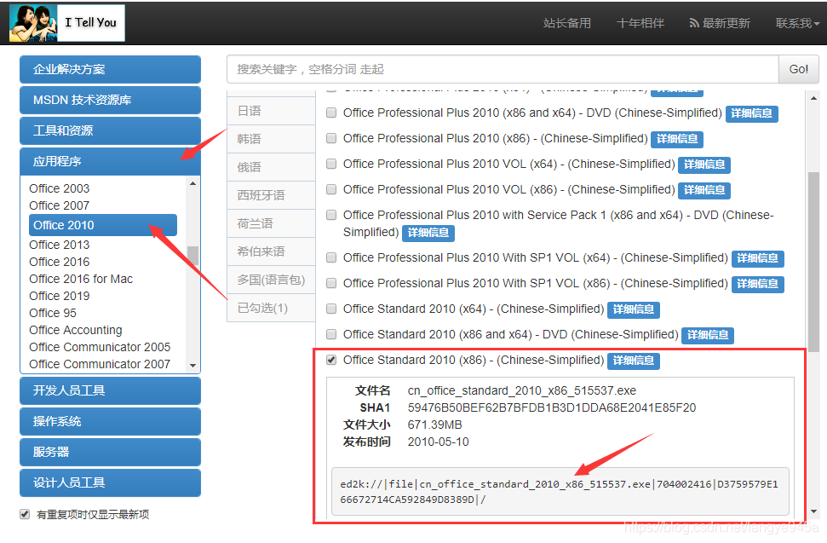Expand the 操作系统 category
The width and height of the screenshot is (827, 543).
pos(110,421)
